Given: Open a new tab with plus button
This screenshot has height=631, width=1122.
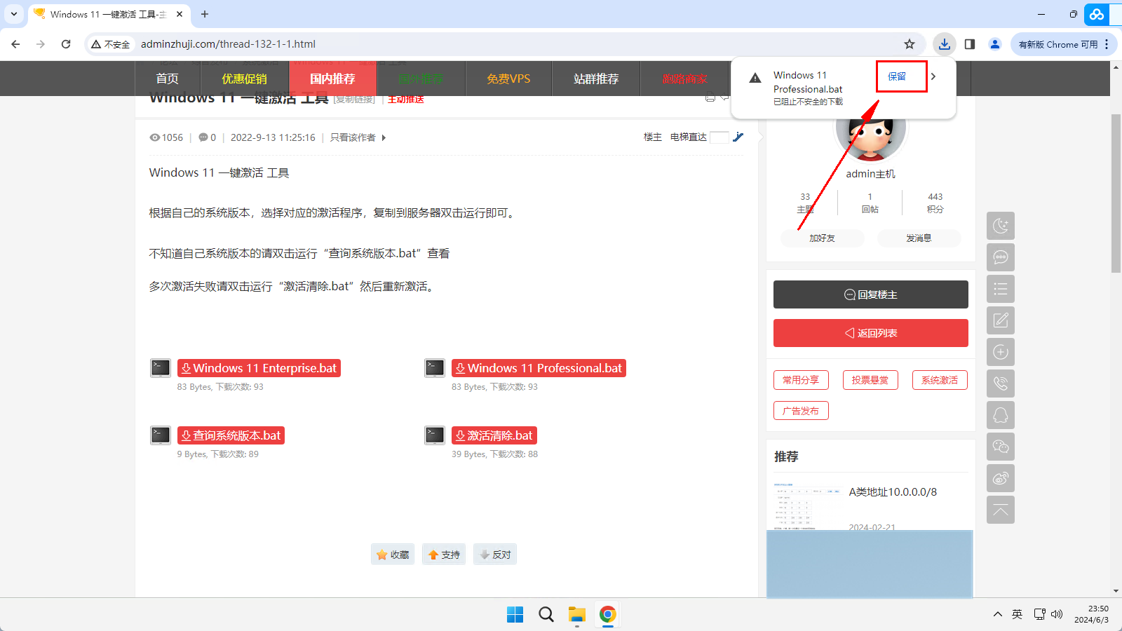Looking at the screenshot, I should point(205,14).
